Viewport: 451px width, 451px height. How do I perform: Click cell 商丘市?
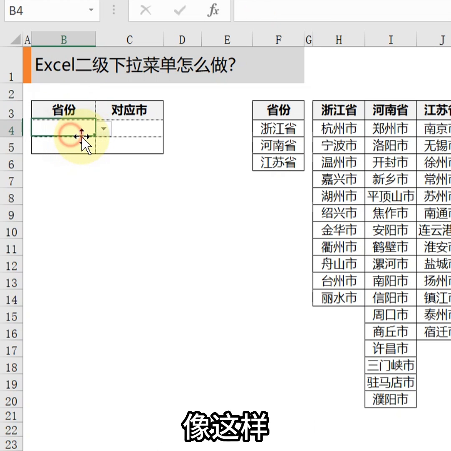pyautogui.click(x=390, y=332)
